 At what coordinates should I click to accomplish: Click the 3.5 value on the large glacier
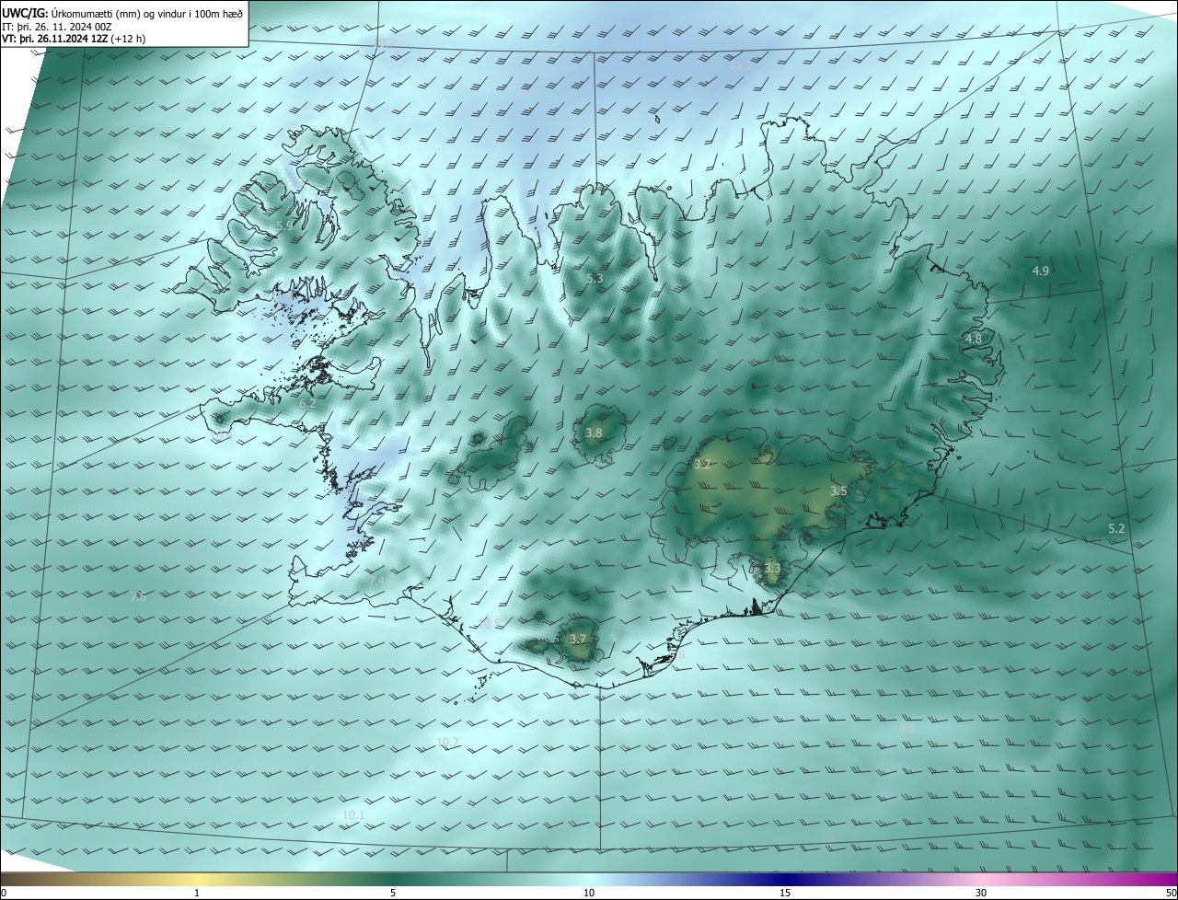pos(838,491)
